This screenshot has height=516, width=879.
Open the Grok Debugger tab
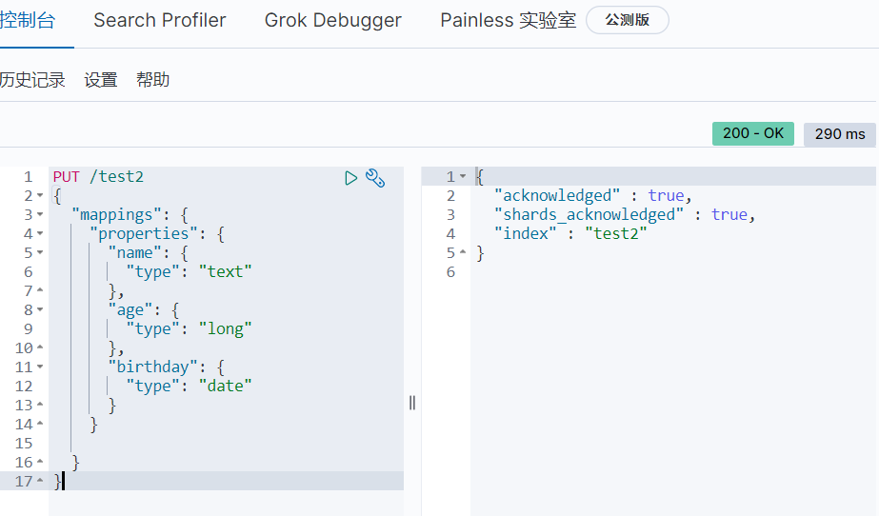333,20
